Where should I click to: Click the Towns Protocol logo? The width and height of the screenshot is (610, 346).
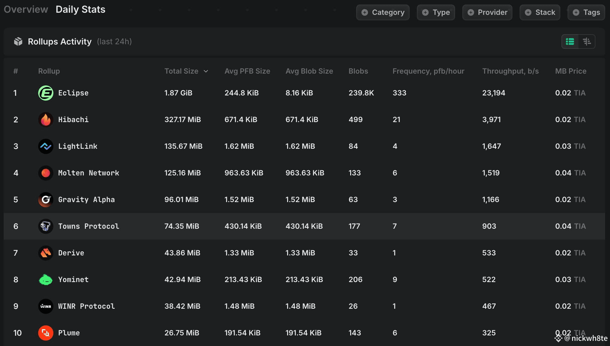pos(46,226)
